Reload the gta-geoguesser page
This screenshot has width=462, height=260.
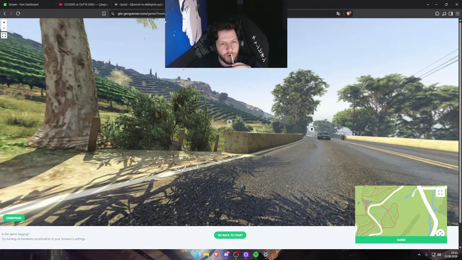point(18,14)
